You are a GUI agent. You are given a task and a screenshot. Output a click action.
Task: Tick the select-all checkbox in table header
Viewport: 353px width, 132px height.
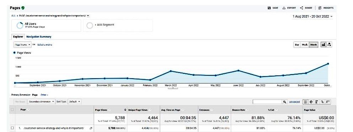(12, 110)
